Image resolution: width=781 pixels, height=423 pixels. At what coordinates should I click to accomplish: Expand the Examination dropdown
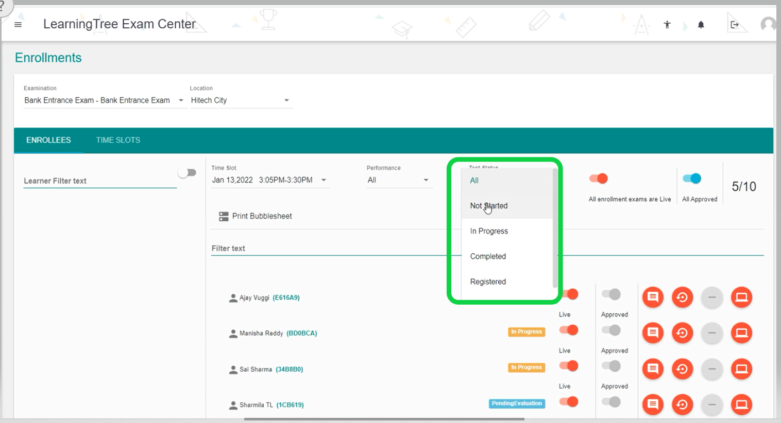click(181, 100)
